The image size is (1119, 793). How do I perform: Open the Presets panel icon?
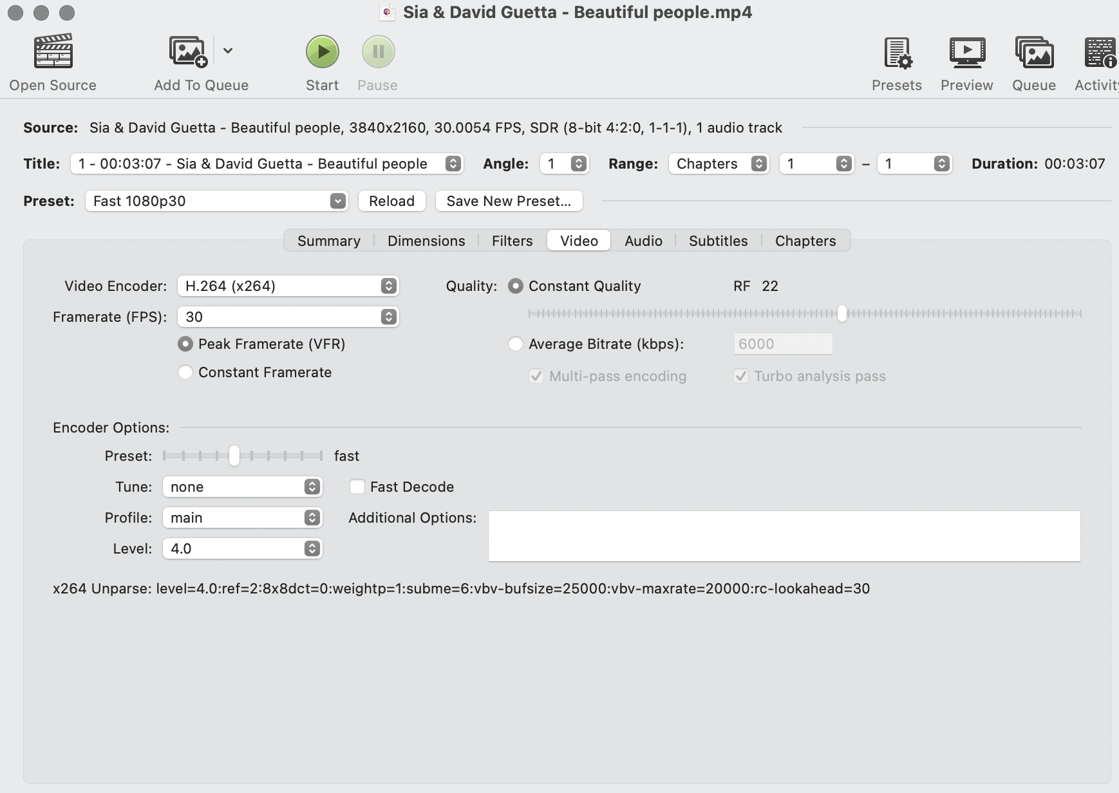[897, 53]
